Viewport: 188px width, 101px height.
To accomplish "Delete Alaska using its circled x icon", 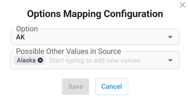I will pos(40,60).
